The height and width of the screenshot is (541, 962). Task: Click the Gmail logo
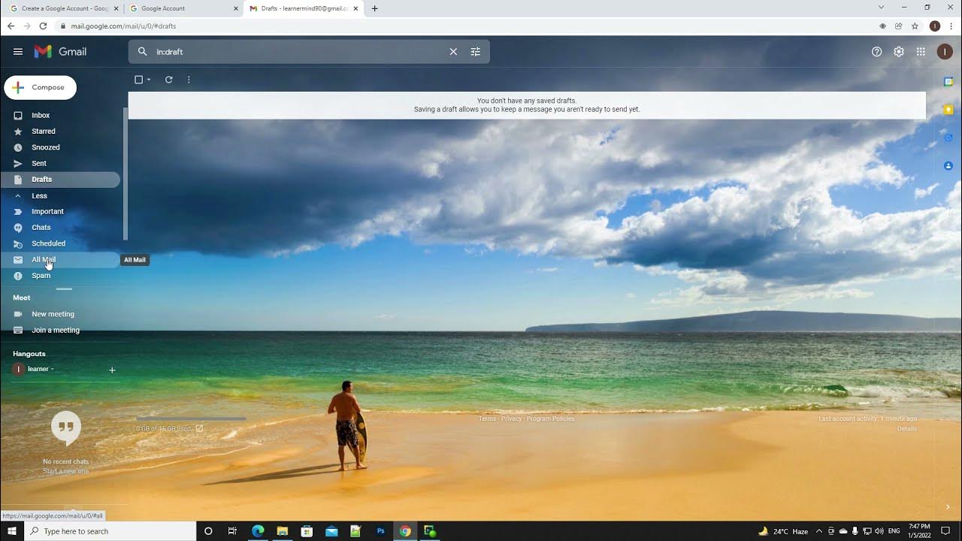click(60, 52)
